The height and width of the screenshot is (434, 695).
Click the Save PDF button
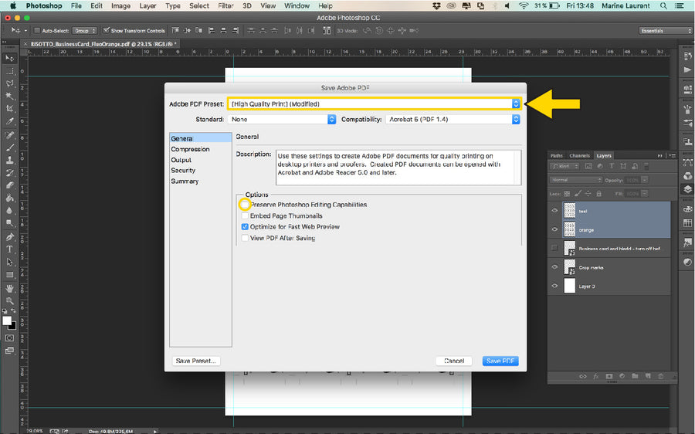[500, 361]
